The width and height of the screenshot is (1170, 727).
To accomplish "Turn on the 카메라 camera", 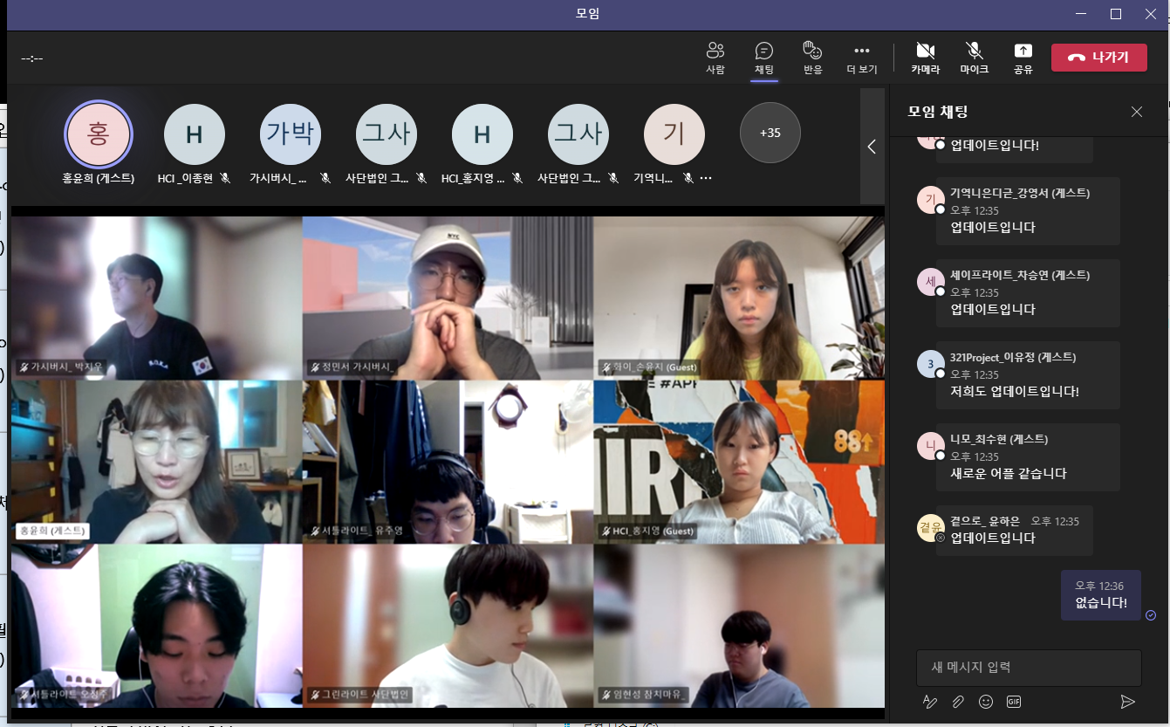I will [925, 58].
